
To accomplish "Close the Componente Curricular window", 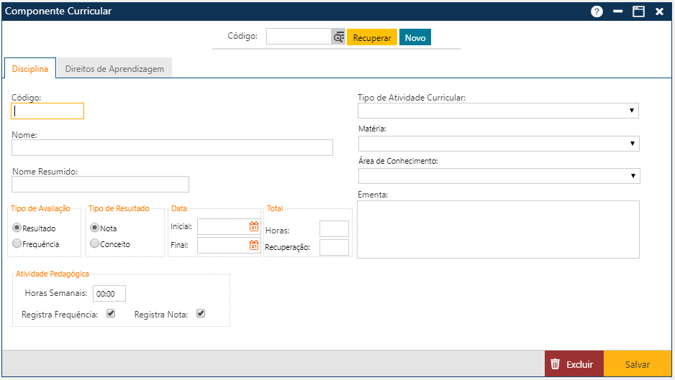I will (659, 11).
